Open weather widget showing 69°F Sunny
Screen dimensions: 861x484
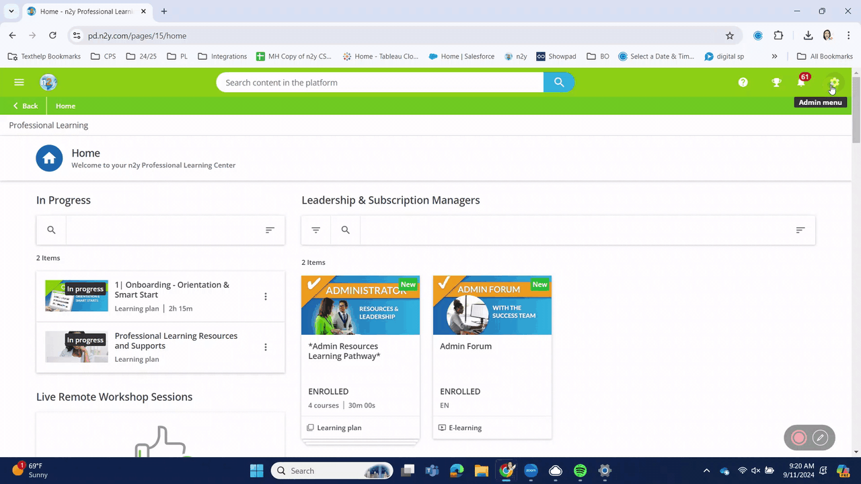pos(30,470)
